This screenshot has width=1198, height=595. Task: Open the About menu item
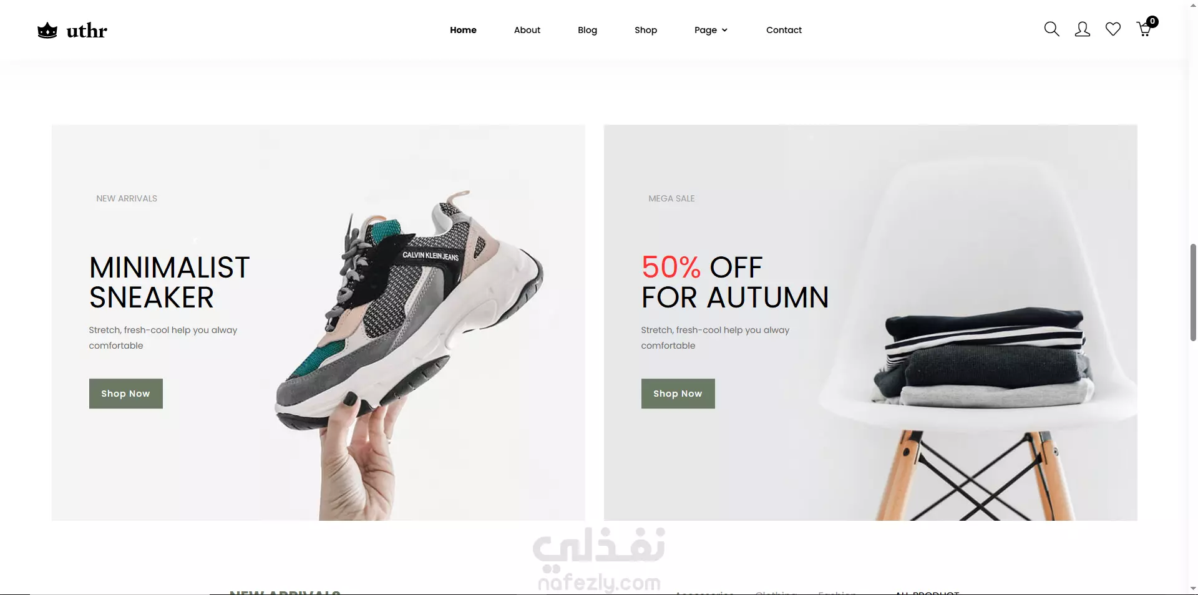coord(527,30)
